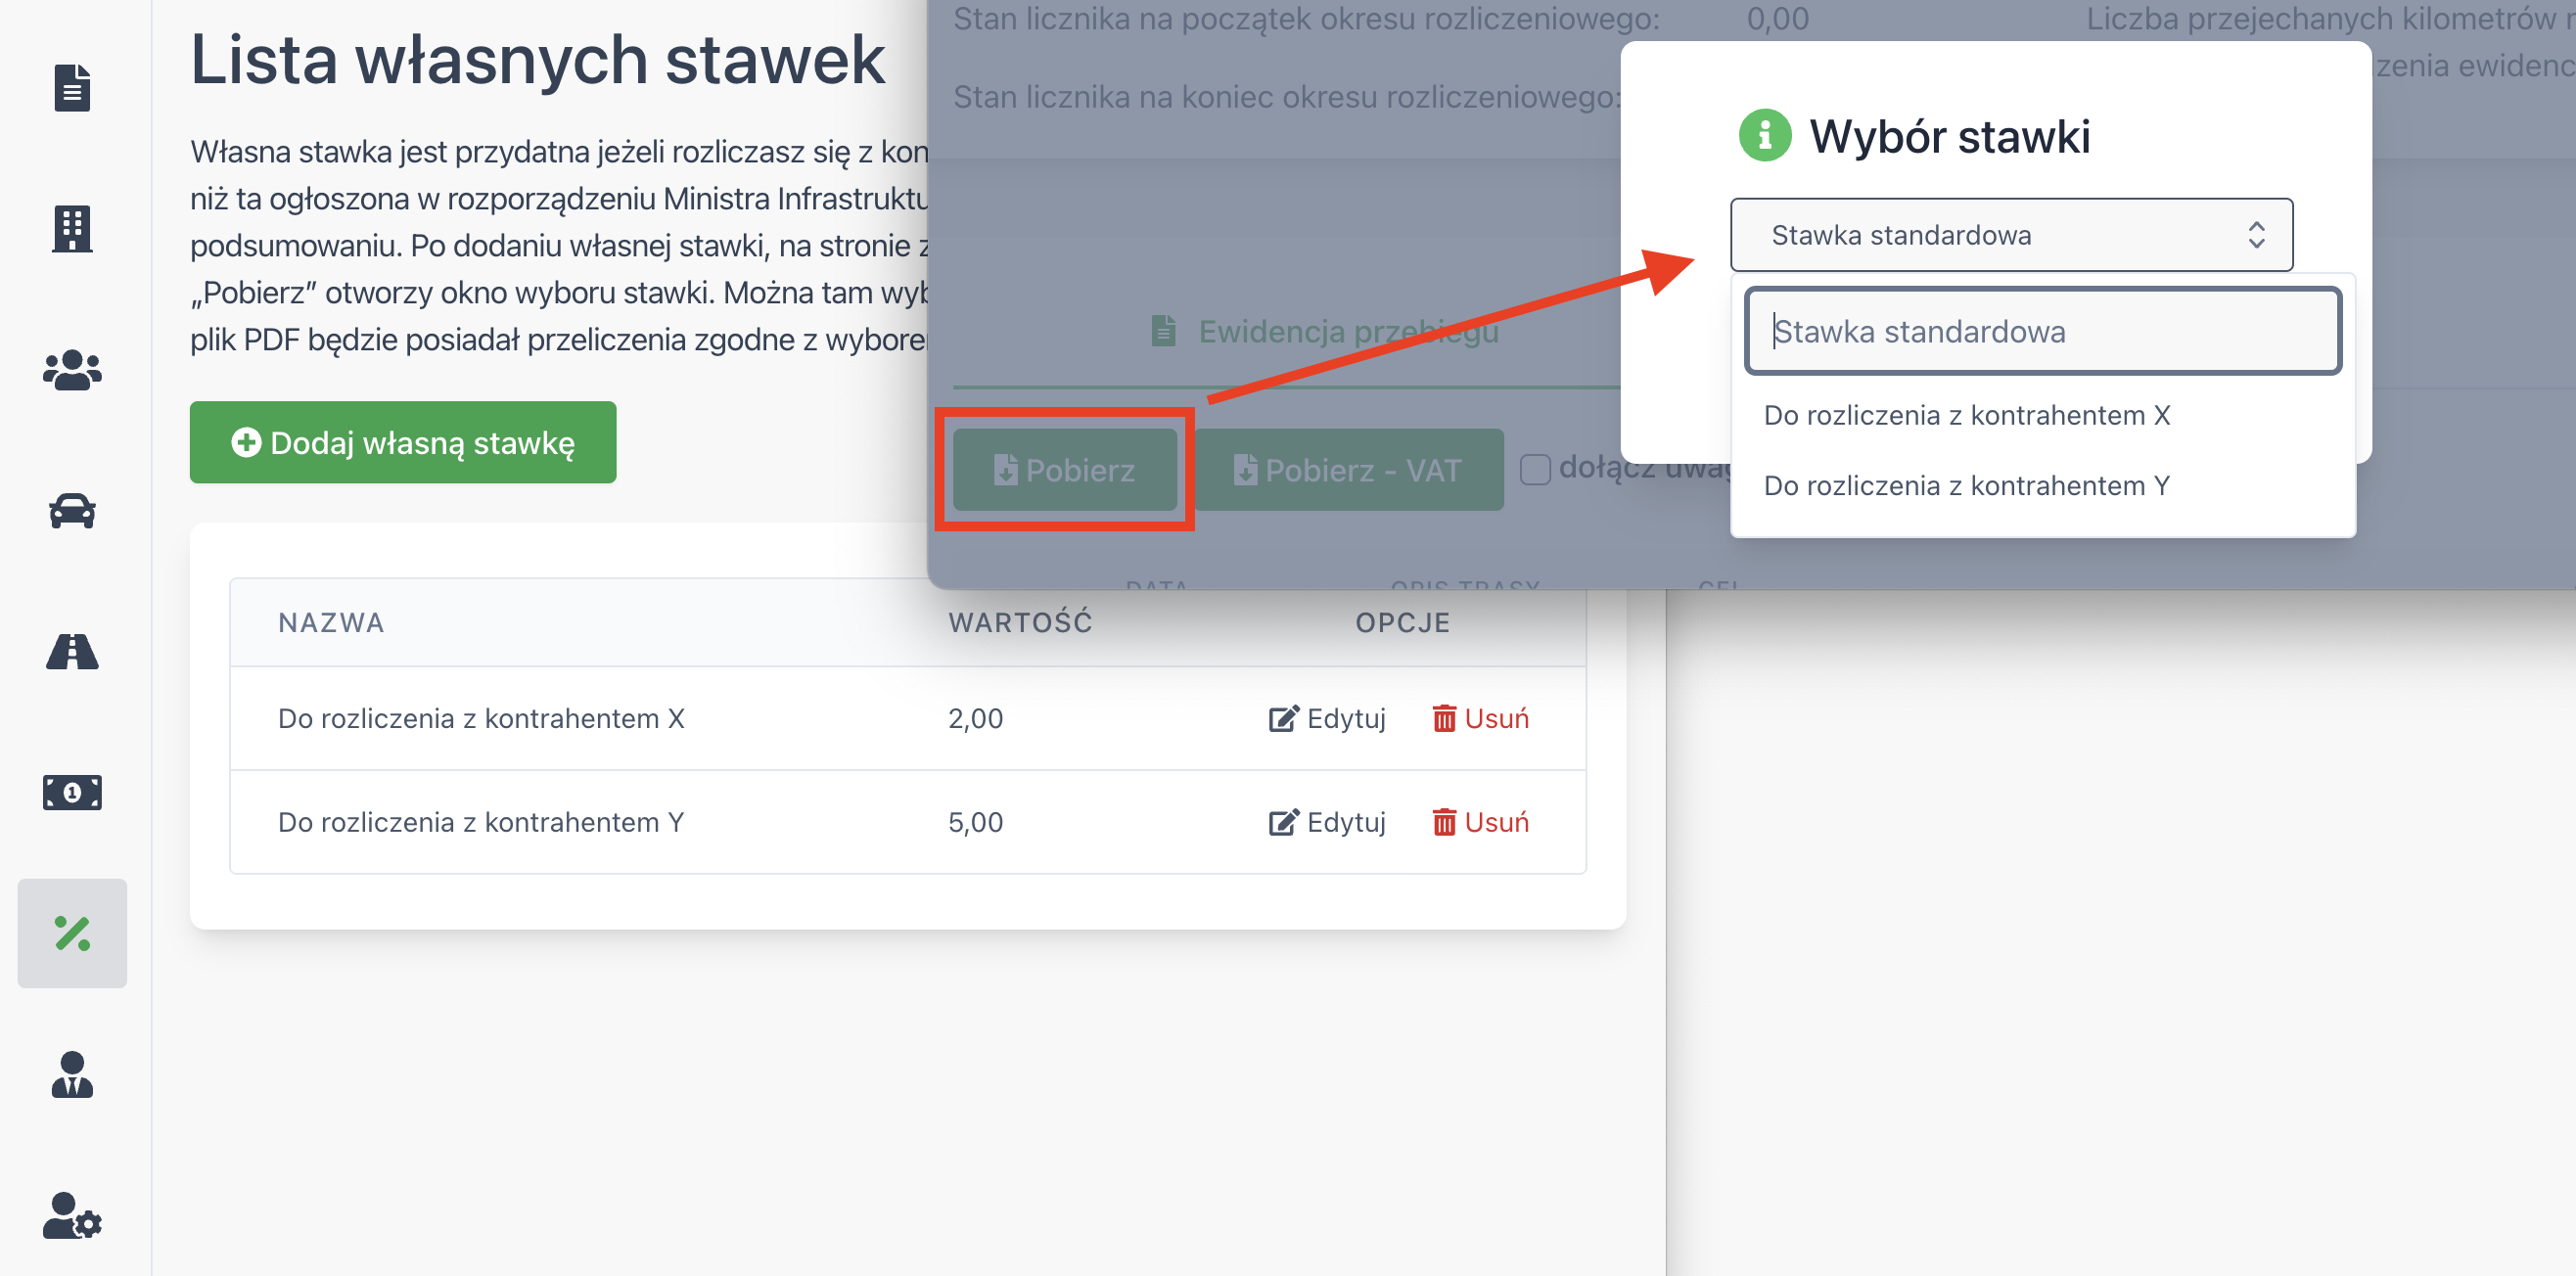Click the plus icon in Dodaj własną stawkę

[246, 442]
